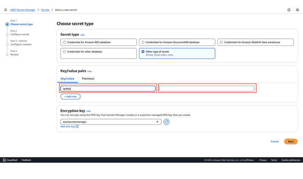The width and height of the screenshot is (303, 179).
Task: Open the Privacy footer link
Action: click(263, 160)
